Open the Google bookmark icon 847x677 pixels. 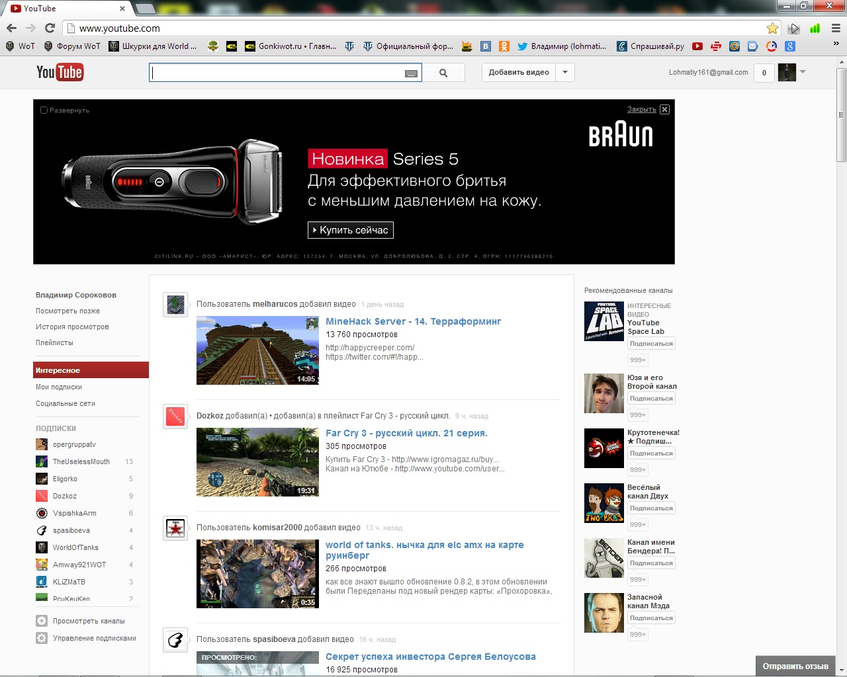[x=790, y=46]
